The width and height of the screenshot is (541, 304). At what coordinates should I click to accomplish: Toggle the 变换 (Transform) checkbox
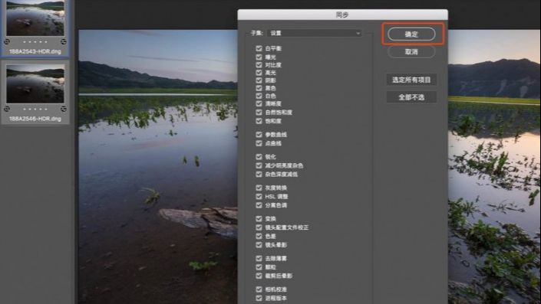click(x=259, y=218)
